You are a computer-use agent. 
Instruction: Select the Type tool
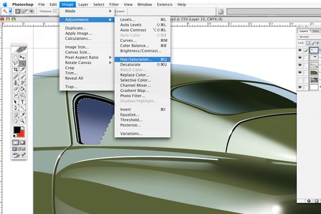click(x=22, y=102)
